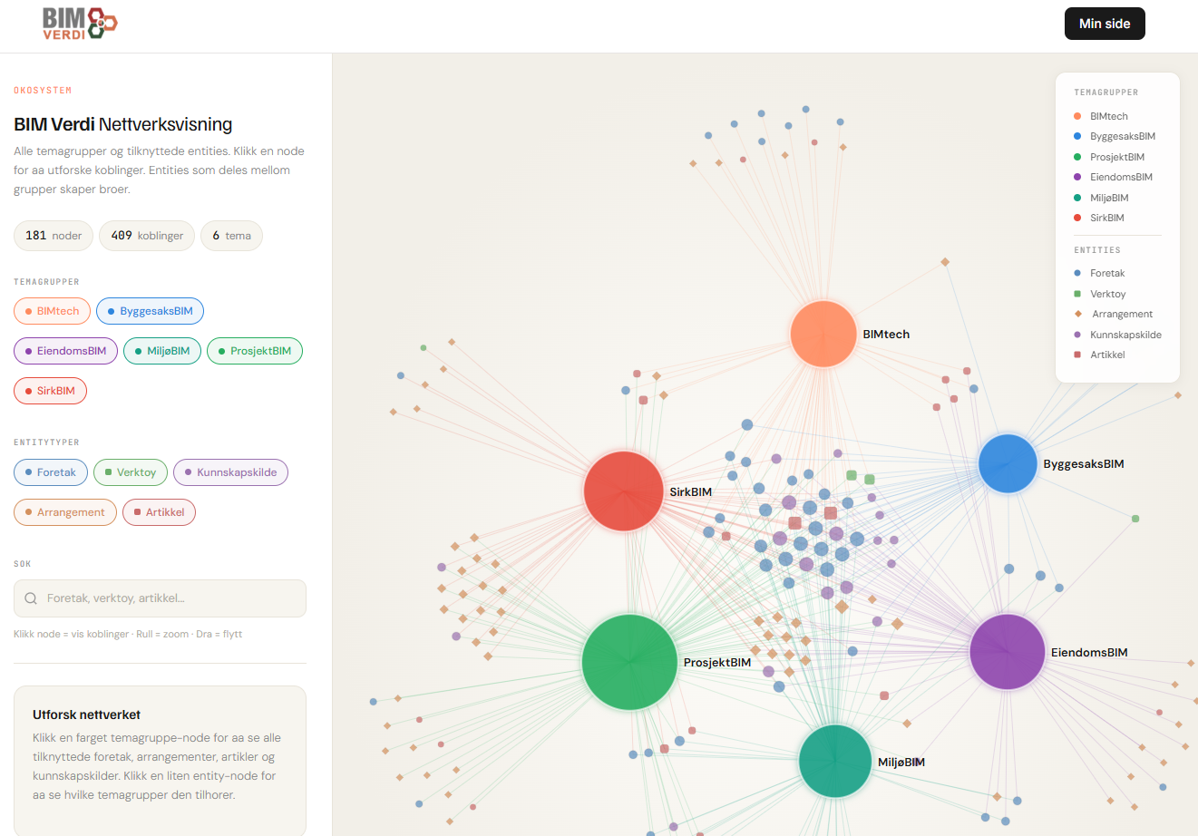Select the purple EiendomsBIM network node

click(x=1008, y=651)
